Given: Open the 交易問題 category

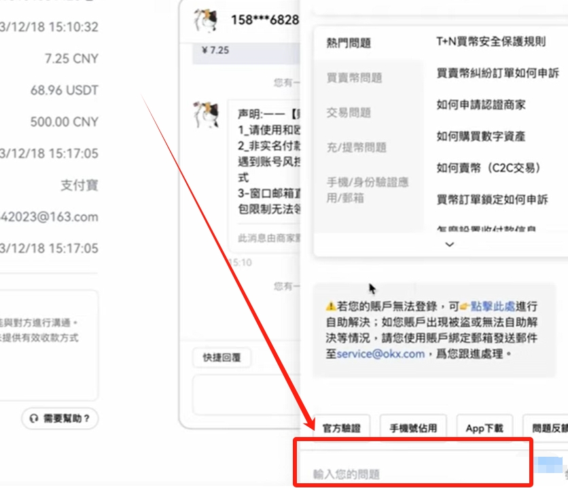Looking at the screenshot, I should pyautogui.click(x=349, y=113).
